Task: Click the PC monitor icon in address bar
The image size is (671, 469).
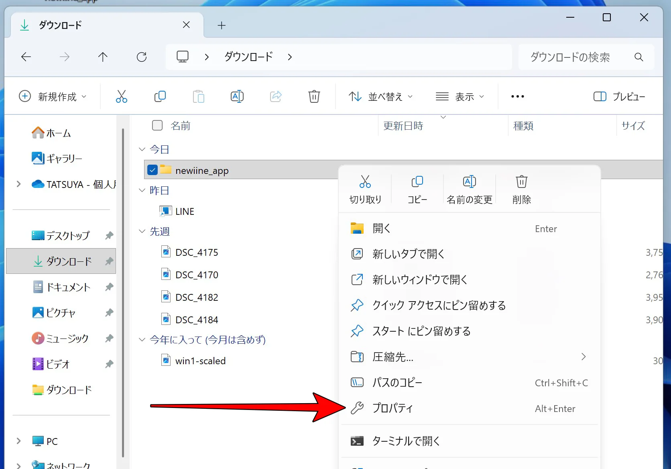Action: coord(183,57)
